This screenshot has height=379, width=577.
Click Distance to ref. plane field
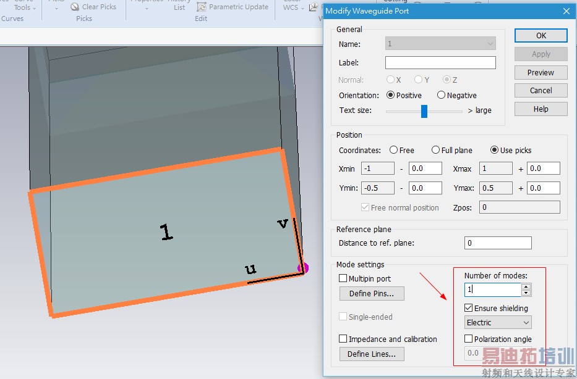(x=498, y=243)
